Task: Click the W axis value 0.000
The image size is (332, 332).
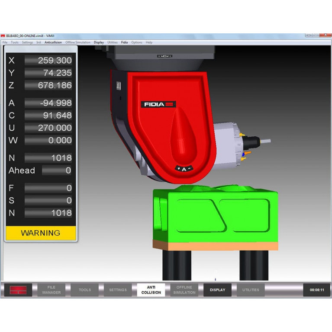Action: (x=48, y=140)
